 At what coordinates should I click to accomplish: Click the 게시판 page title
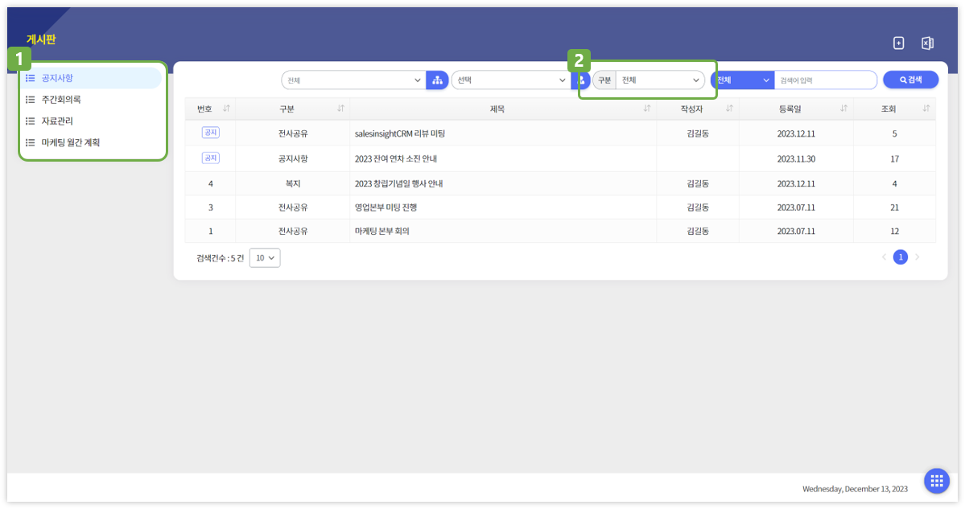coord(41,39)
